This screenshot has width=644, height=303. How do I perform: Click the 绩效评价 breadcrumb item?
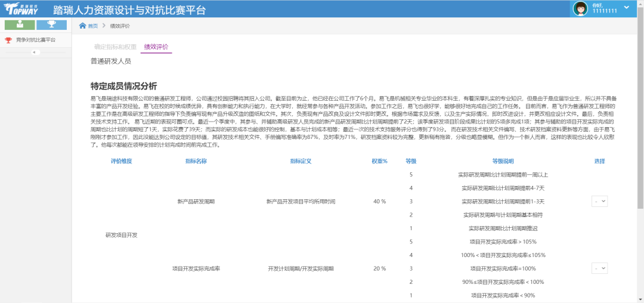click(120, 26)
